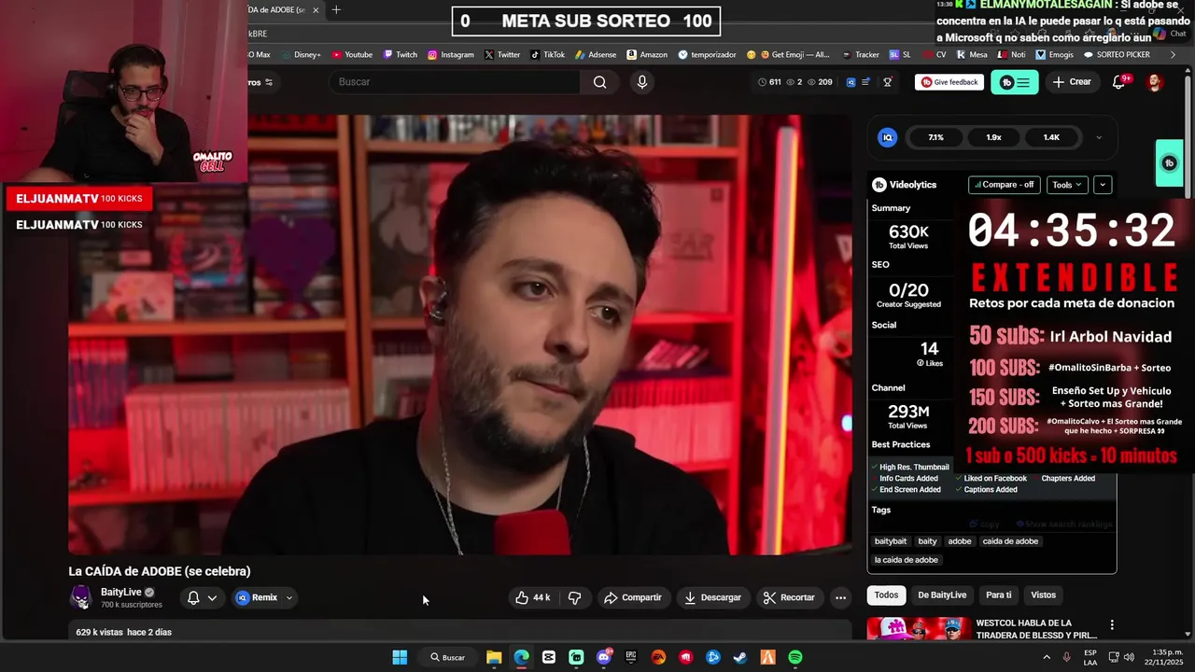Open Spotify from taskbar
1195x672 pixels.
[795, 657]
